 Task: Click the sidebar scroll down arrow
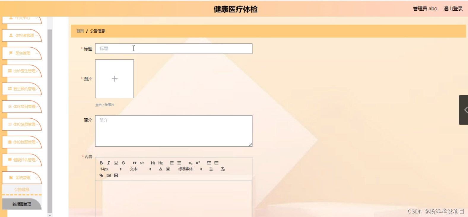pyautogui.click(x=50, y=215)
